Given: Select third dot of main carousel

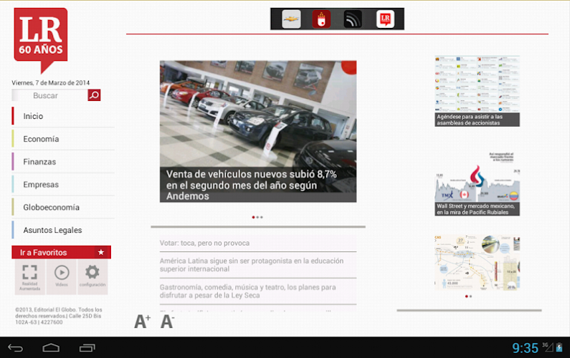Looking at the screenshot, I should 262,217.
